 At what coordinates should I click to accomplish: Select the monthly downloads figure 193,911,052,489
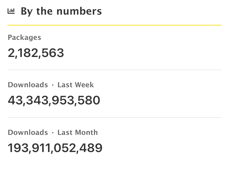[x=55, y=148]
